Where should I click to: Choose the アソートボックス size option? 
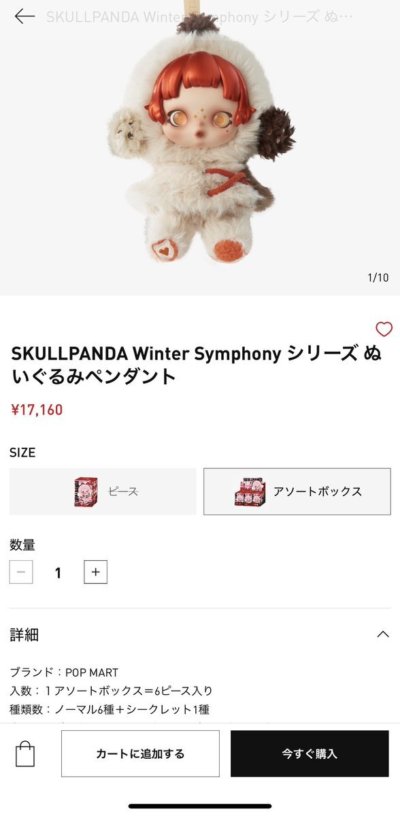point(297,491)
